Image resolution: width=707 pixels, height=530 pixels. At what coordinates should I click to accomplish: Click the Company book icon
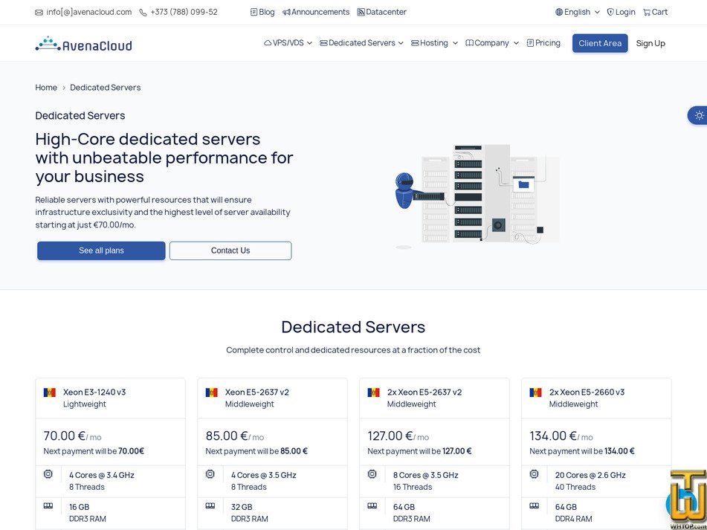point(469,43)
